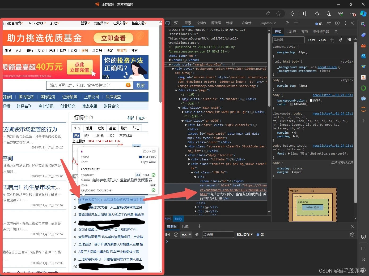Open collections icon in browser toolbar
Image resolution: width=369 pixels, height=276 pixels.
click(x=329, y=14)
